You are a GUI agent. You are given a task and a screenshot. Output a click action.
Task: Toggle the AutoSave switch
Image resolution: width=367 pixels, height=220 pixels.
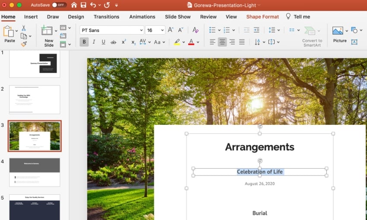coord(60,5)
